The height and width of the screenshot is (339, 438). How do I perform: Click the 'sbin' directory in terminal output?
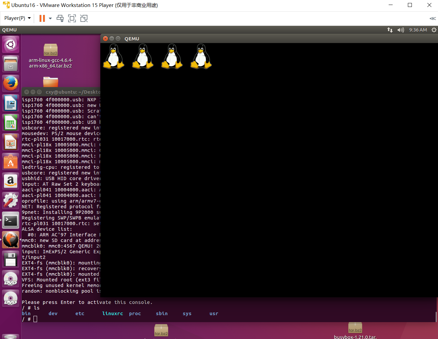pyautogui.click(x=162, y=314)
